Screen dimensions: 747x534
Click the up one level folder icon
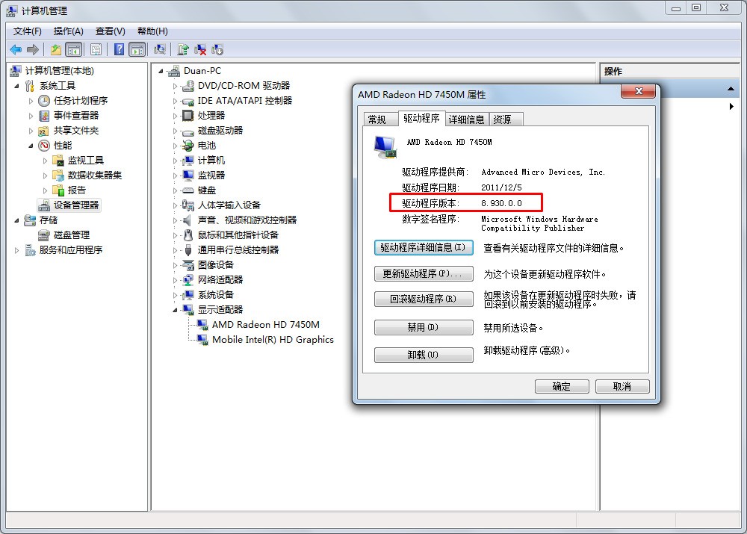(x=56, y=49)
